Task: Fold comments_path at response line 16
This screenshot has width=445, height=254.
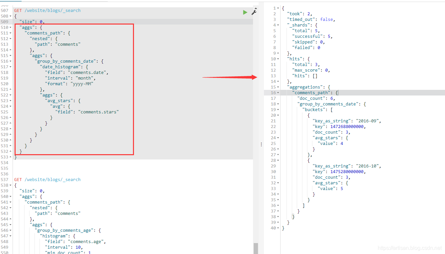Action: 278,93
